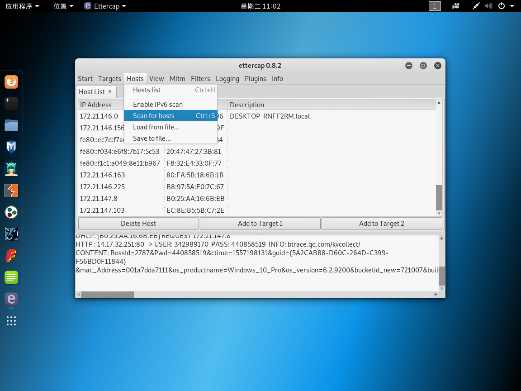The height and width of the screenshot is (391, 521).
Task: Open the green notes app from dock
Action: (x=11, y=277)
